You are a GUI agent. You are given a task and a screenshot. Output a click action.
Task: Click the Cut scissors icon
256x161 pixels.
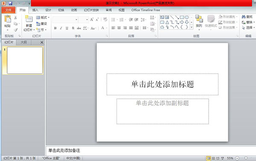tap(15, 17)
